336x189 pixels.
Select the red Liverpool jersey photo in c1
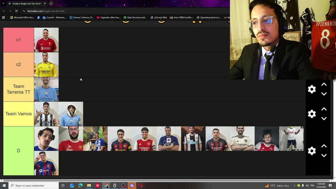point(46,40)
